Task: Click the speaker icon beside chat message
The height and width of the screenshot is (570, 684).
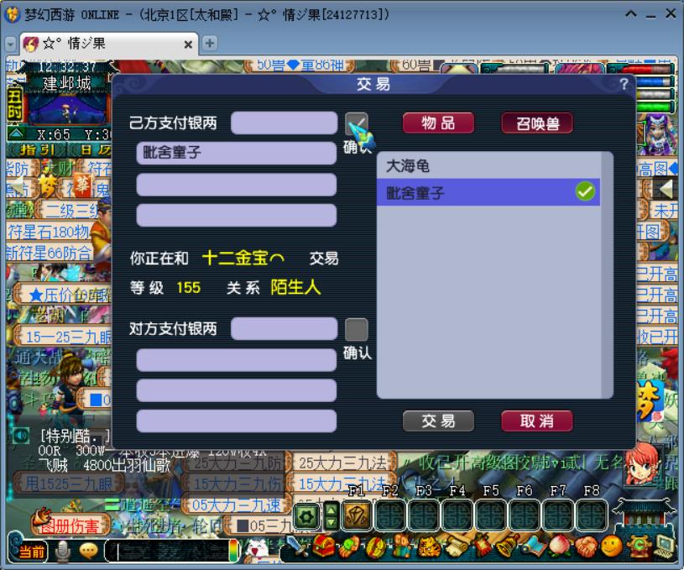Action: point(20,435)
